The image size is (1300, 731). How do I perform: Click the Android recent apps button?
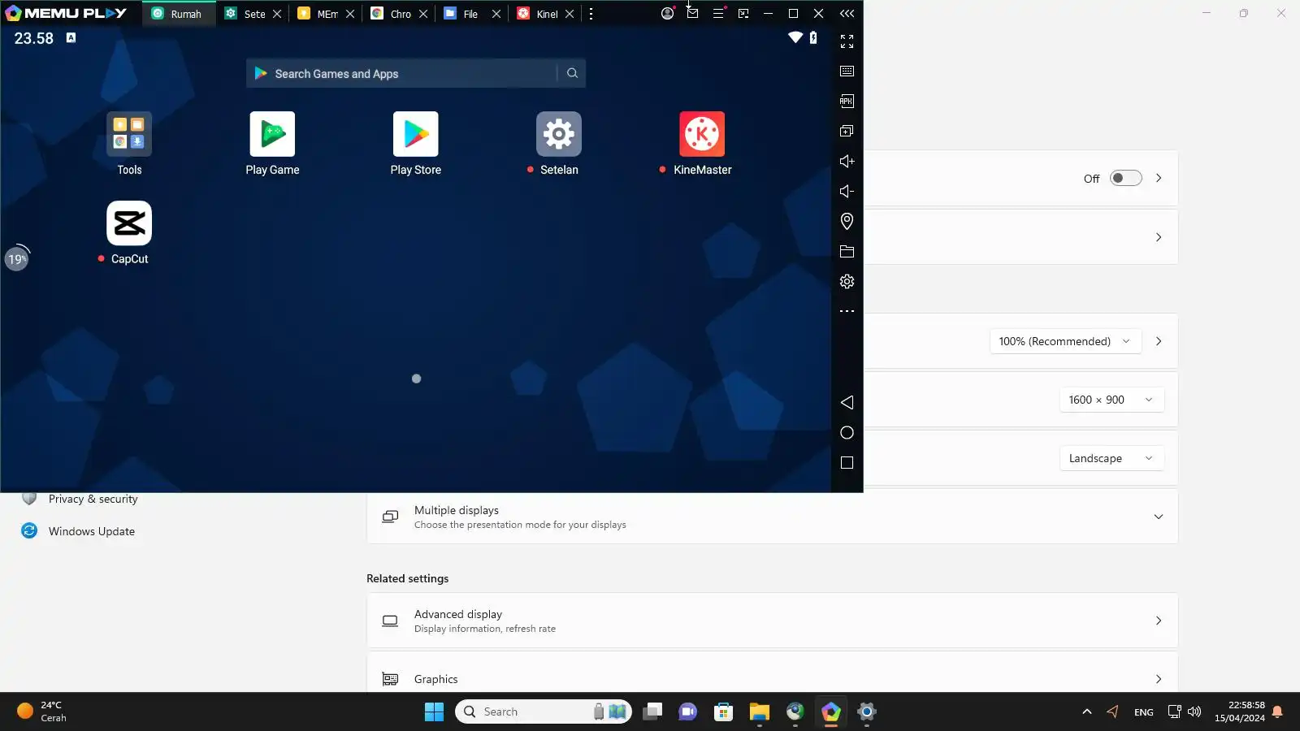pos(847,463)
